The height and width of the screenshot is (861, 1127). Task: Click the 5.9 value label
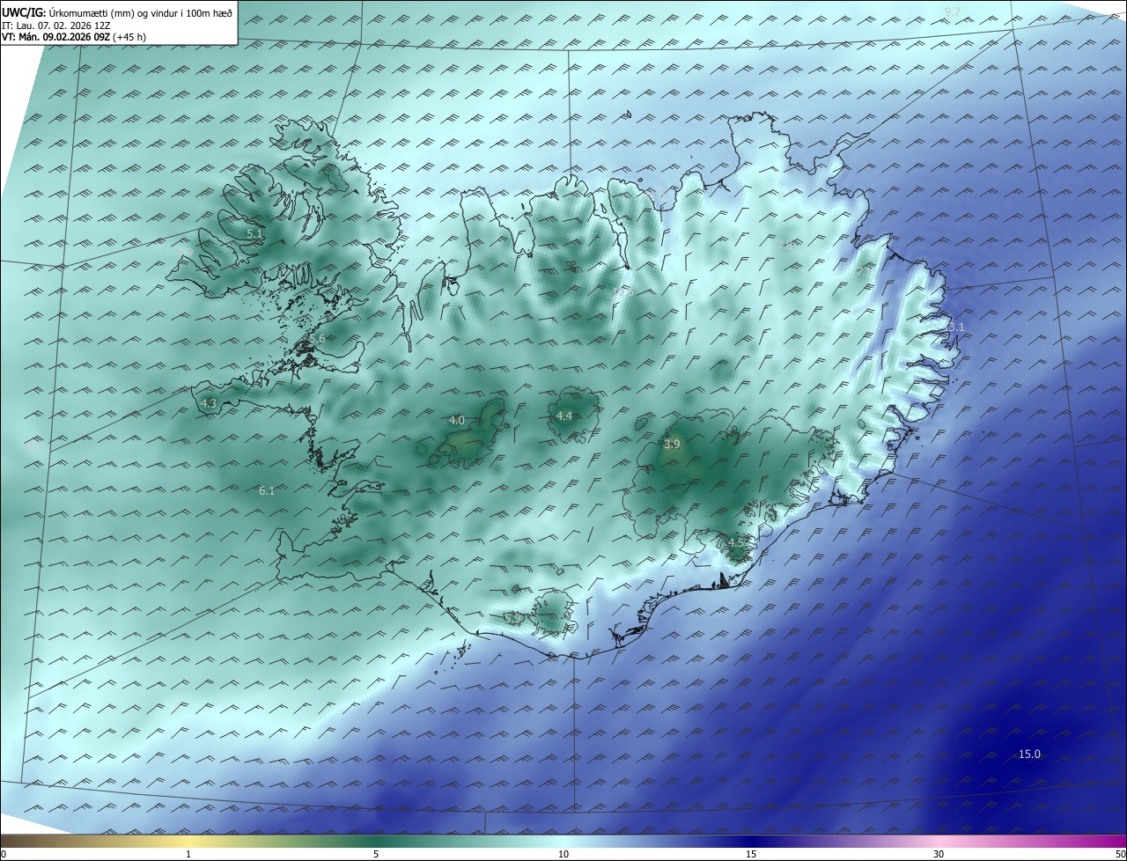pyautogui.click(x=512, y=618)
